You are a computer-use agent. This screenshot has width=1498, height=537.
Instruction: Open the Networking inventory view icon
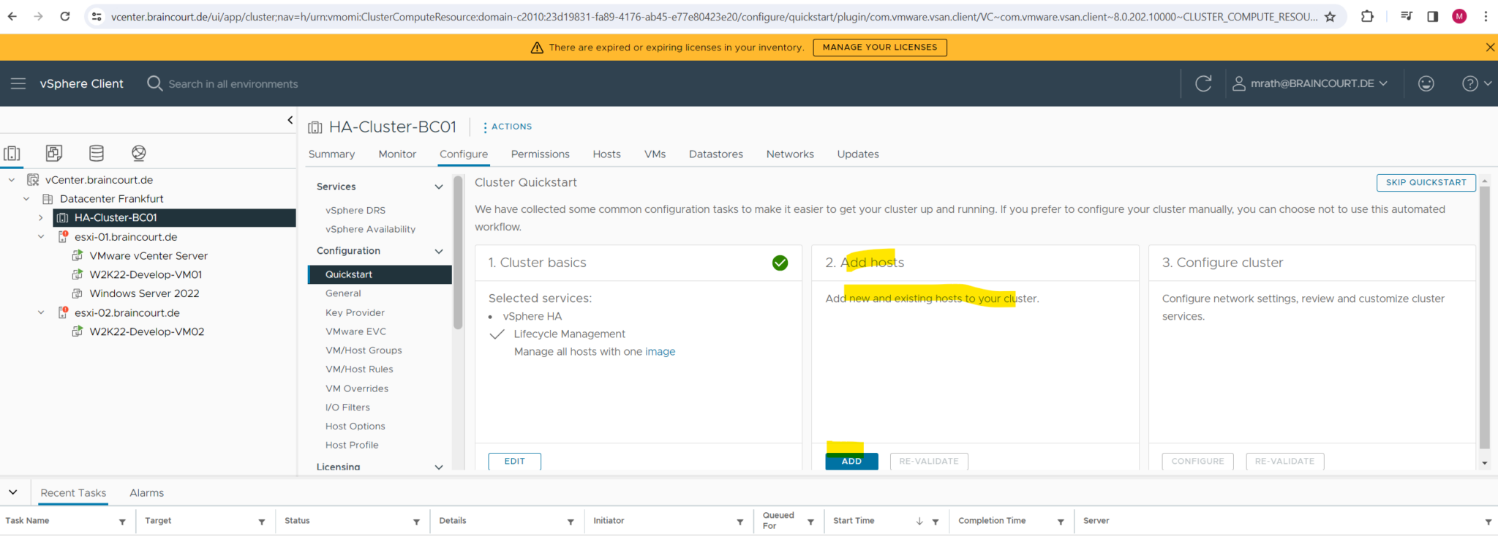click(x=139, y=153)
